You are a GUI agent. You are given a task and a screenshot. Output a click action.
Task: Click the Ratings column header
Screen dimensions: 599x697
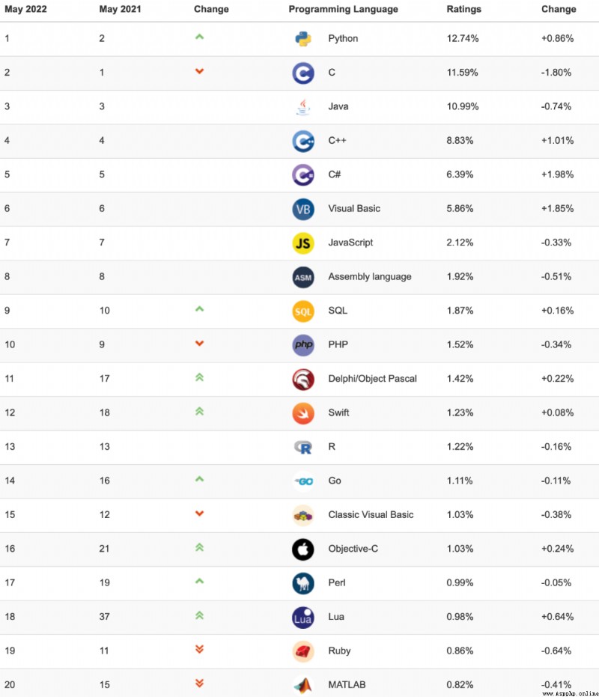coord(463,9)
